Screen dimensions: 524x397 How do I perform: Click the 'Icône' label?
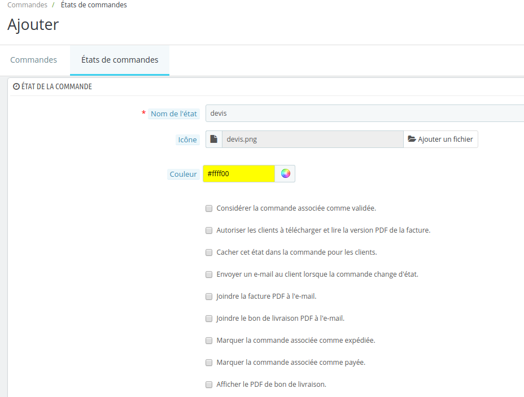tap(187, 139)
